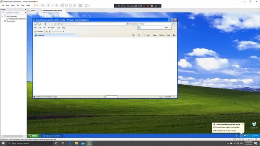Click the Windows 10 Start button
Viewport: 260px width, 146px height.
click(3, 143)
